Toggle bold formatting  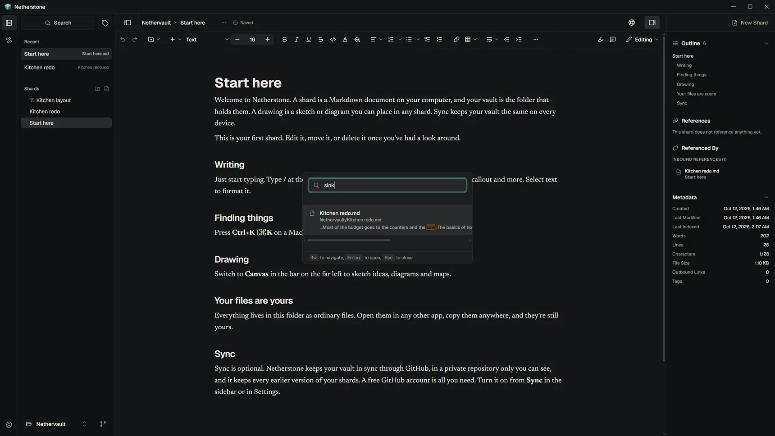[x=284, y=40]
